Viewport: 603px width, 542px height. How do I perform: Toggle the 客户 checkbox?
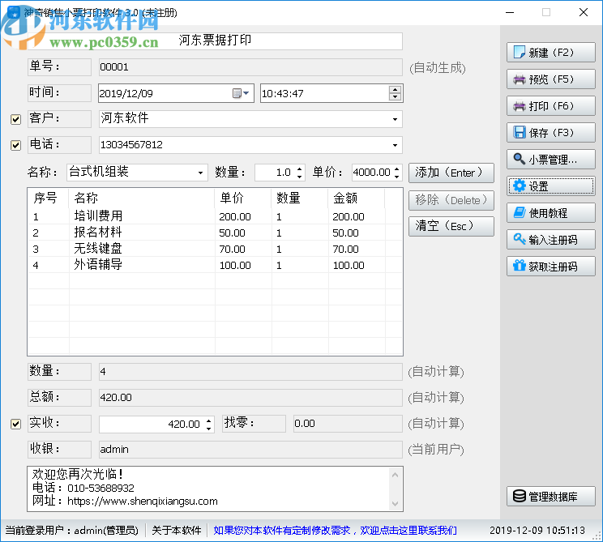[x=15, y=119]
